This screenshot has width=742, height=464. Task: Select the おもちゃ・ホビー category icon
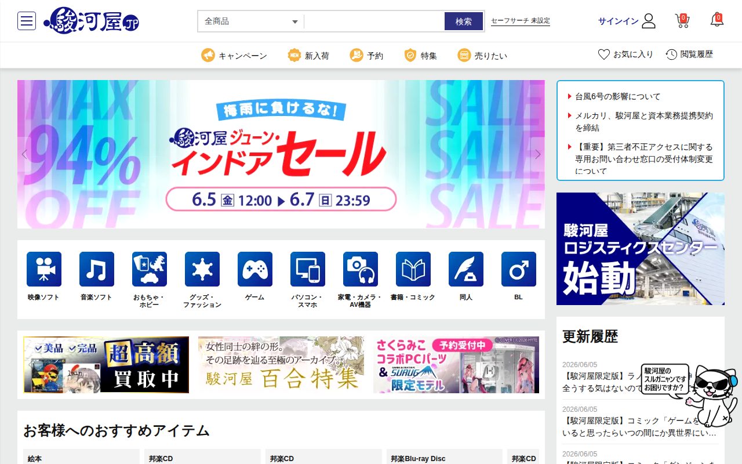(150, 269)
